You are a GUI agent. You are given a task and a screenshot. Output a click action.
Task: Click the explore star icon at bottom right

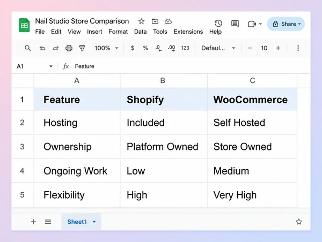299,222
